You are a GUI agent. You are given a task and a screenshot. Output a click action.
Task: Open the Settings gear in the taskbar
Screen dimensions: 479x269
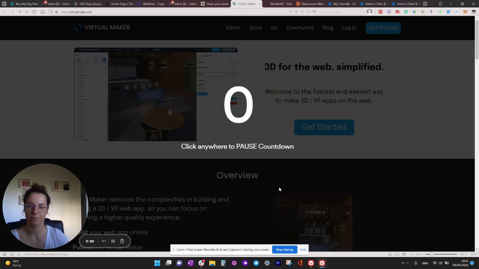coord(267,263)
